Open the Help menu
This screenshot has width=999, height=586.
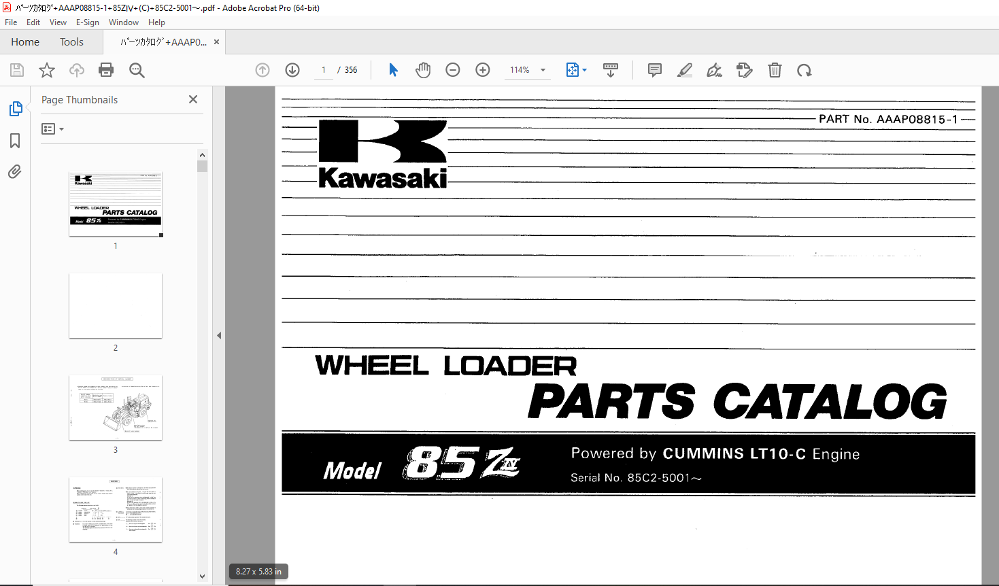pyautogui.click(x=156, y=22)
